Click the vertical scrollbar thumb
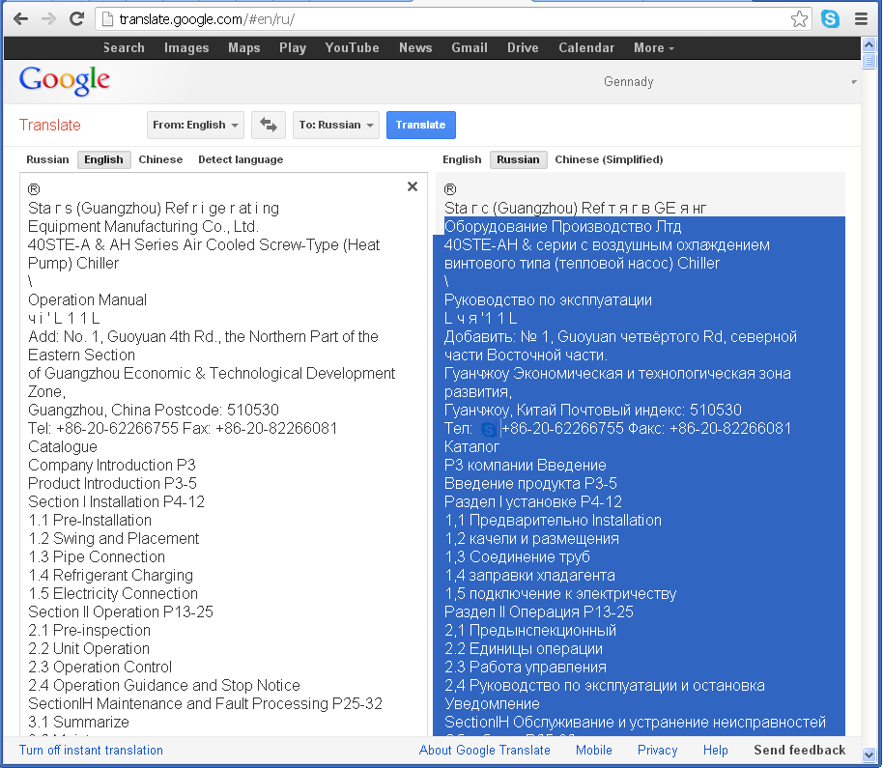 869,61
